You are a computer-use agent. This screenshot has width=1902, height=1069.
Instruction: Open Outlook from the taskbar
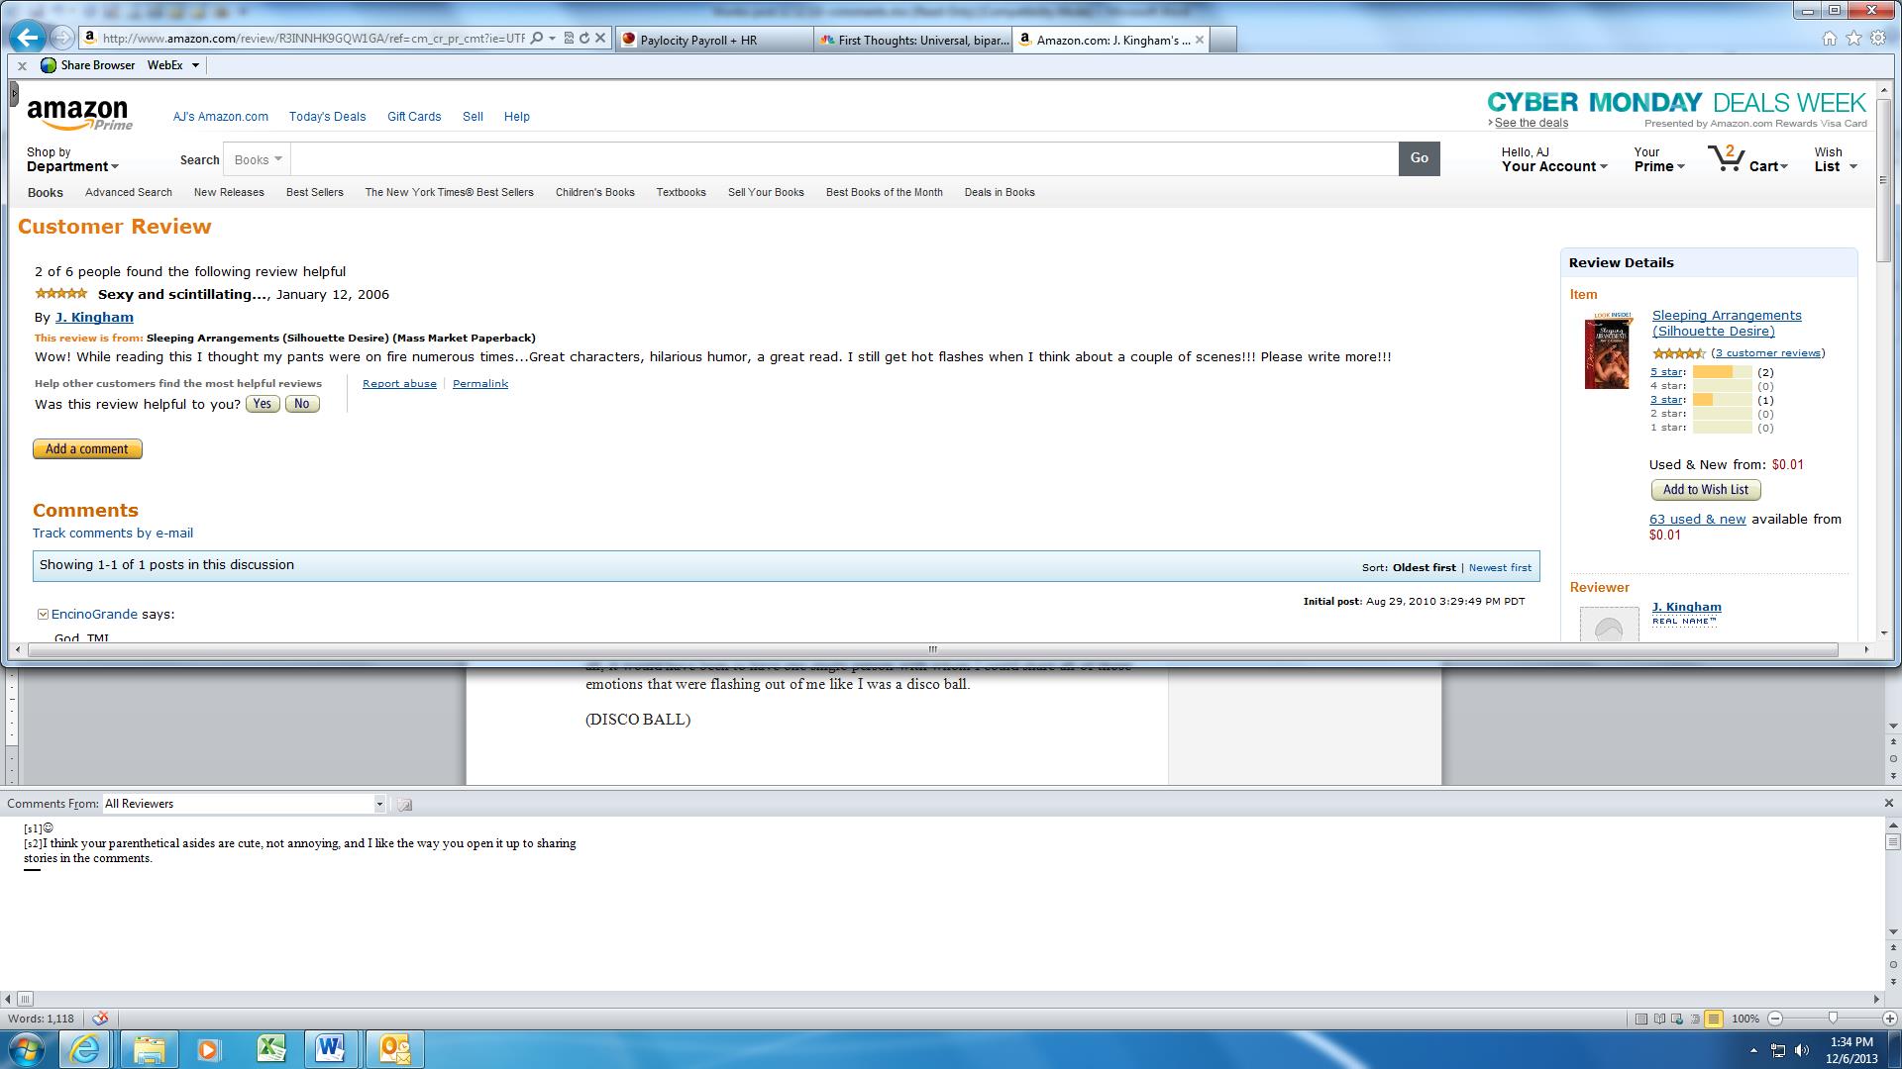pos(394,1048)
